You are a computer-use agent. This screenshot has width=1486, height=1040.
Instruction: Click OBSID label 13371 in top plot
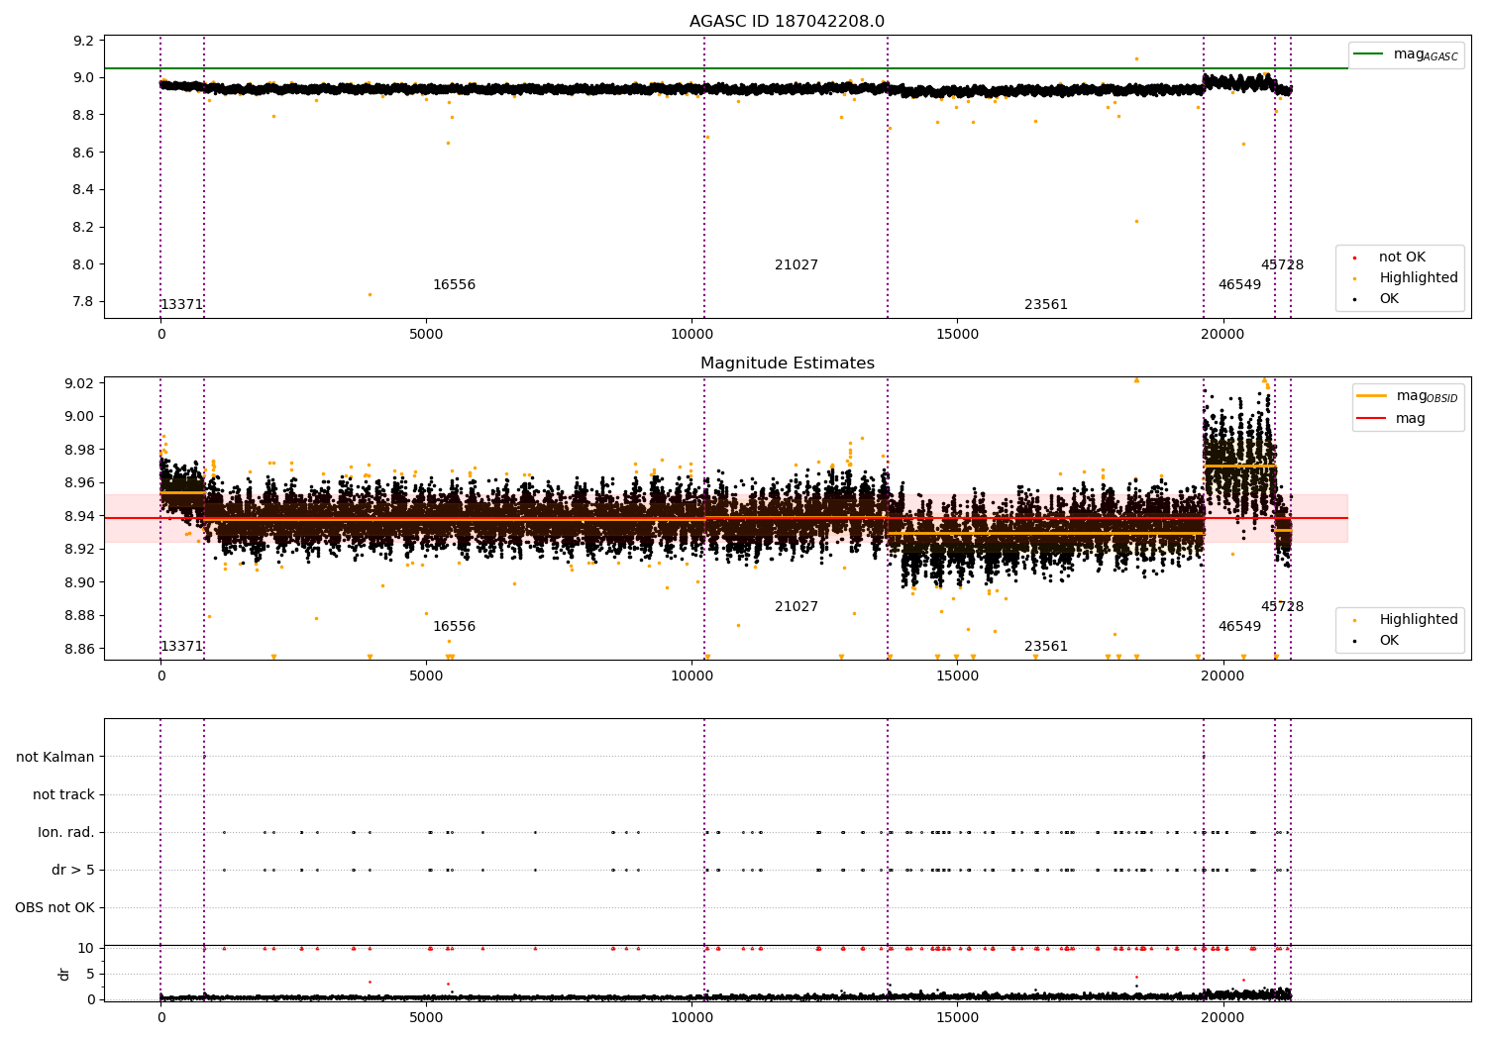(181, 305)
